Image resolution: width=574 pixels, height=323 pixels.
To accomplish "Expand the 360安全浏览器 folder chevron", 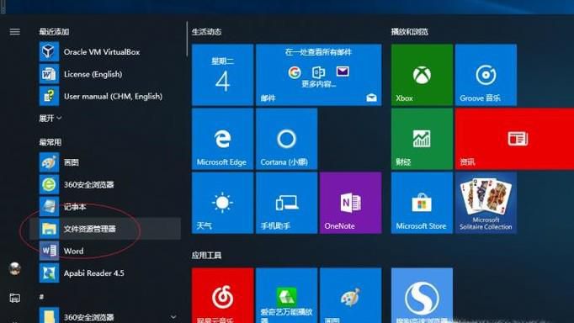I will [173, 317].
